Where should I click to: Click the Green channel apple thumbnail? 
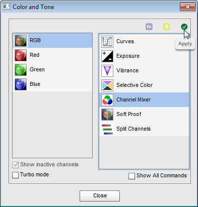click(21, 70)
